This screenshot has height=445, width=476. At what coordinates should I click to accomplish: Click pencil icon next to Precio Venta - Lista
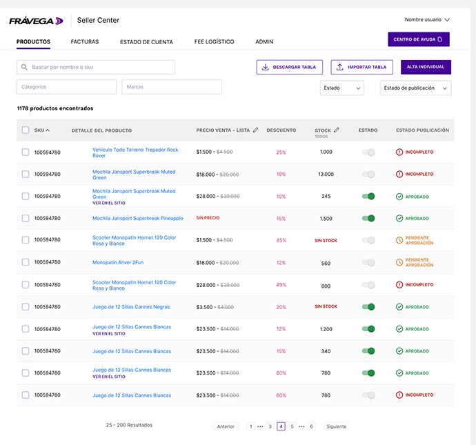pyautogui.click(x=256, y=130)
